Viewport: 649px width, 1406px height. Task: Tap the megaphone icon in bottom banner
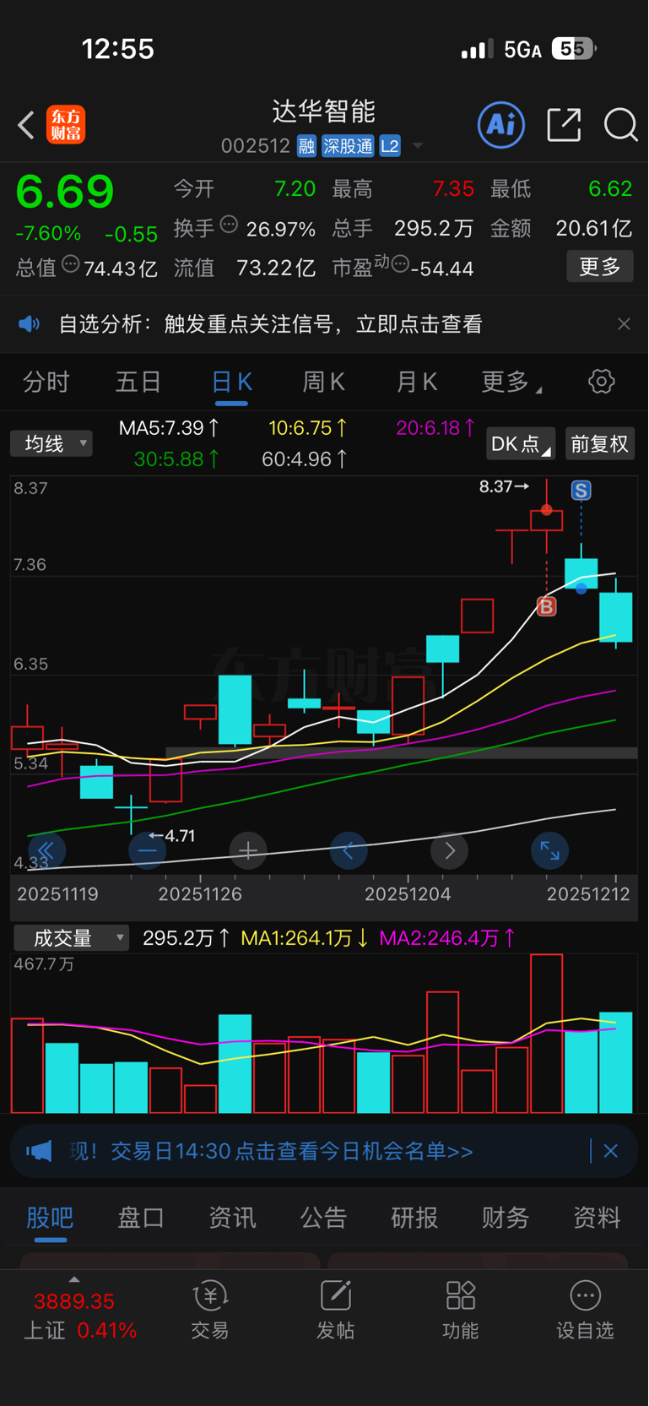[39, 1151]
